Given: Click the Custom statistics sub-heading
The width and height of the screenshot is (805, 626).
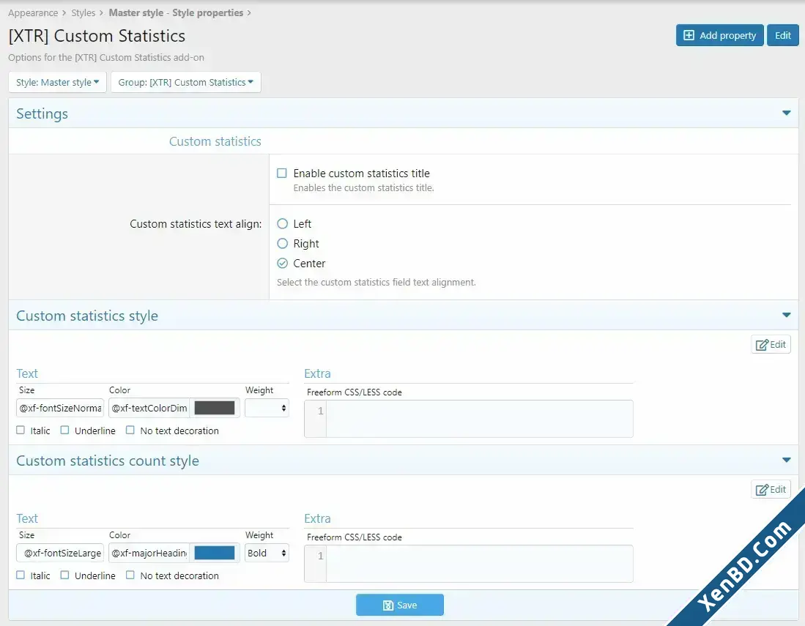Looking at the screenshot, I should point(215,141).
